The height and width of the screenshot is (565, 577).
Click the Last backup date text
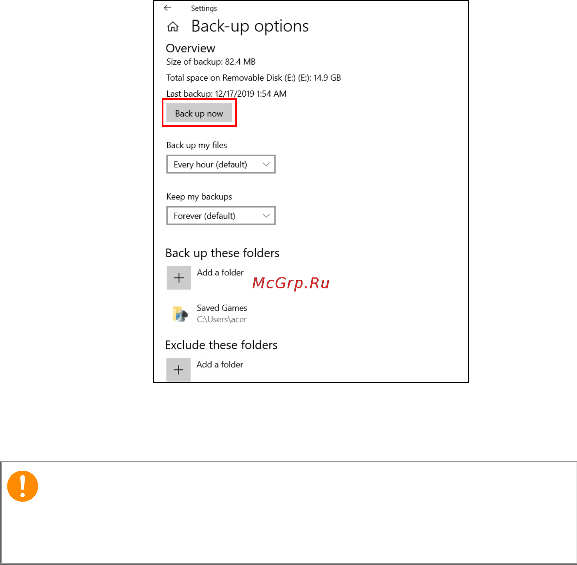click(226, 94)
